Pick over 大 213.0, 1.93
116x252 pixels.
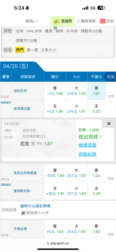[76, 229]
